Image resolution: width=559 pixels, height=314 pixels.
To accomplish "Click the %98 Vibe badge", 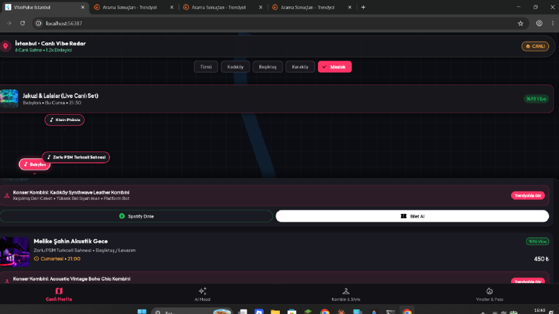I will pos(536,99).
